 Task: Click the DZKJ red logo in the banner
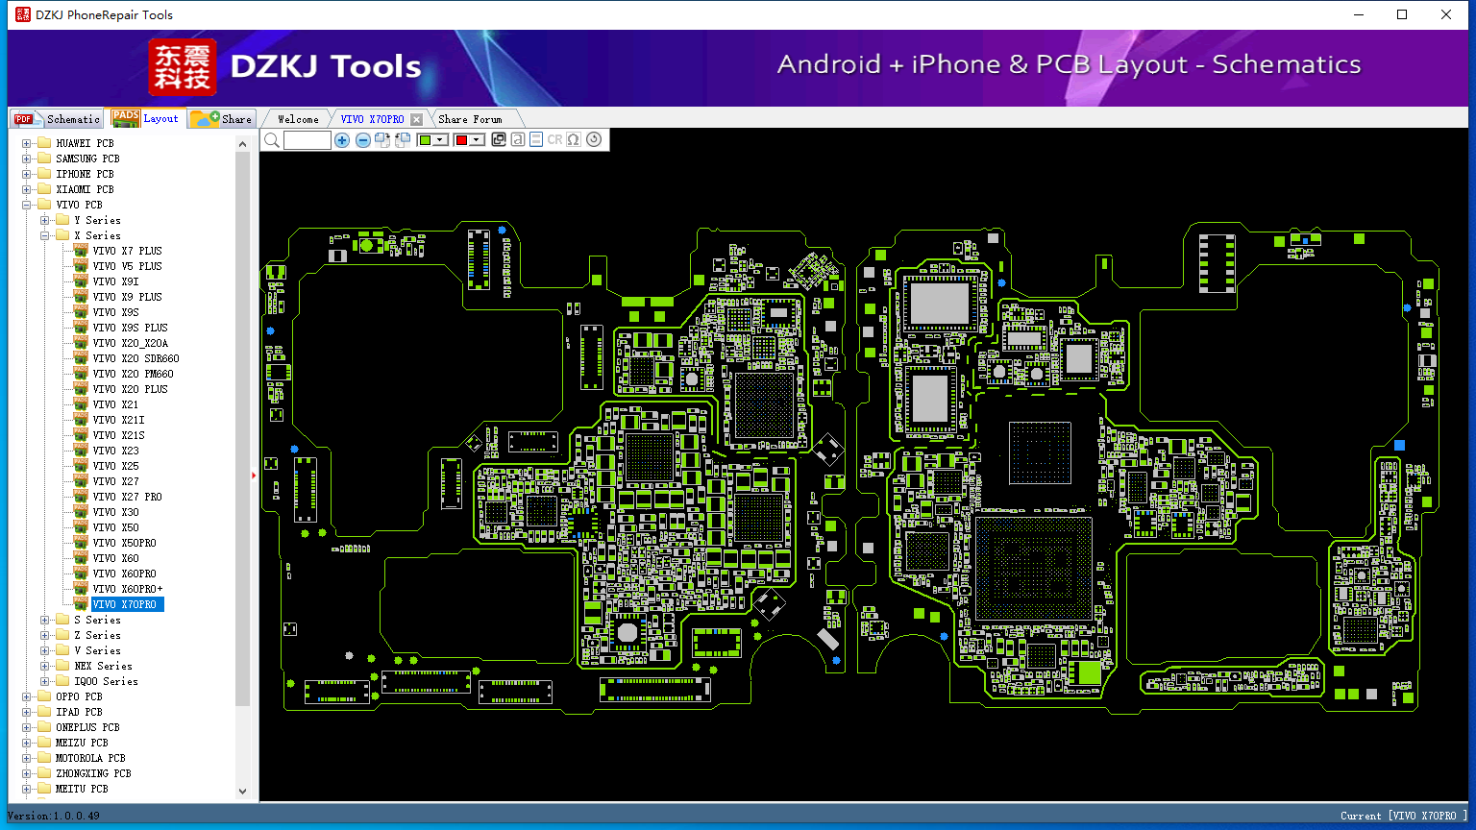183,66
